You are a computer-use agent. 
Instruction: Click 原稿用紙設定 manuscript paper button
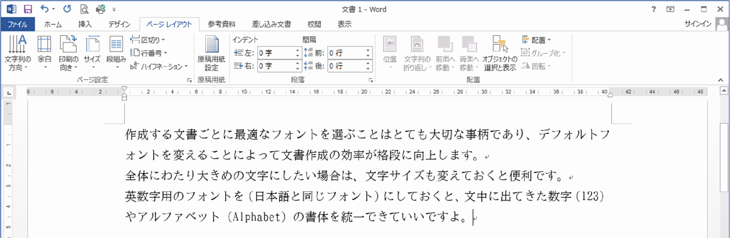(x=212, y=54)
